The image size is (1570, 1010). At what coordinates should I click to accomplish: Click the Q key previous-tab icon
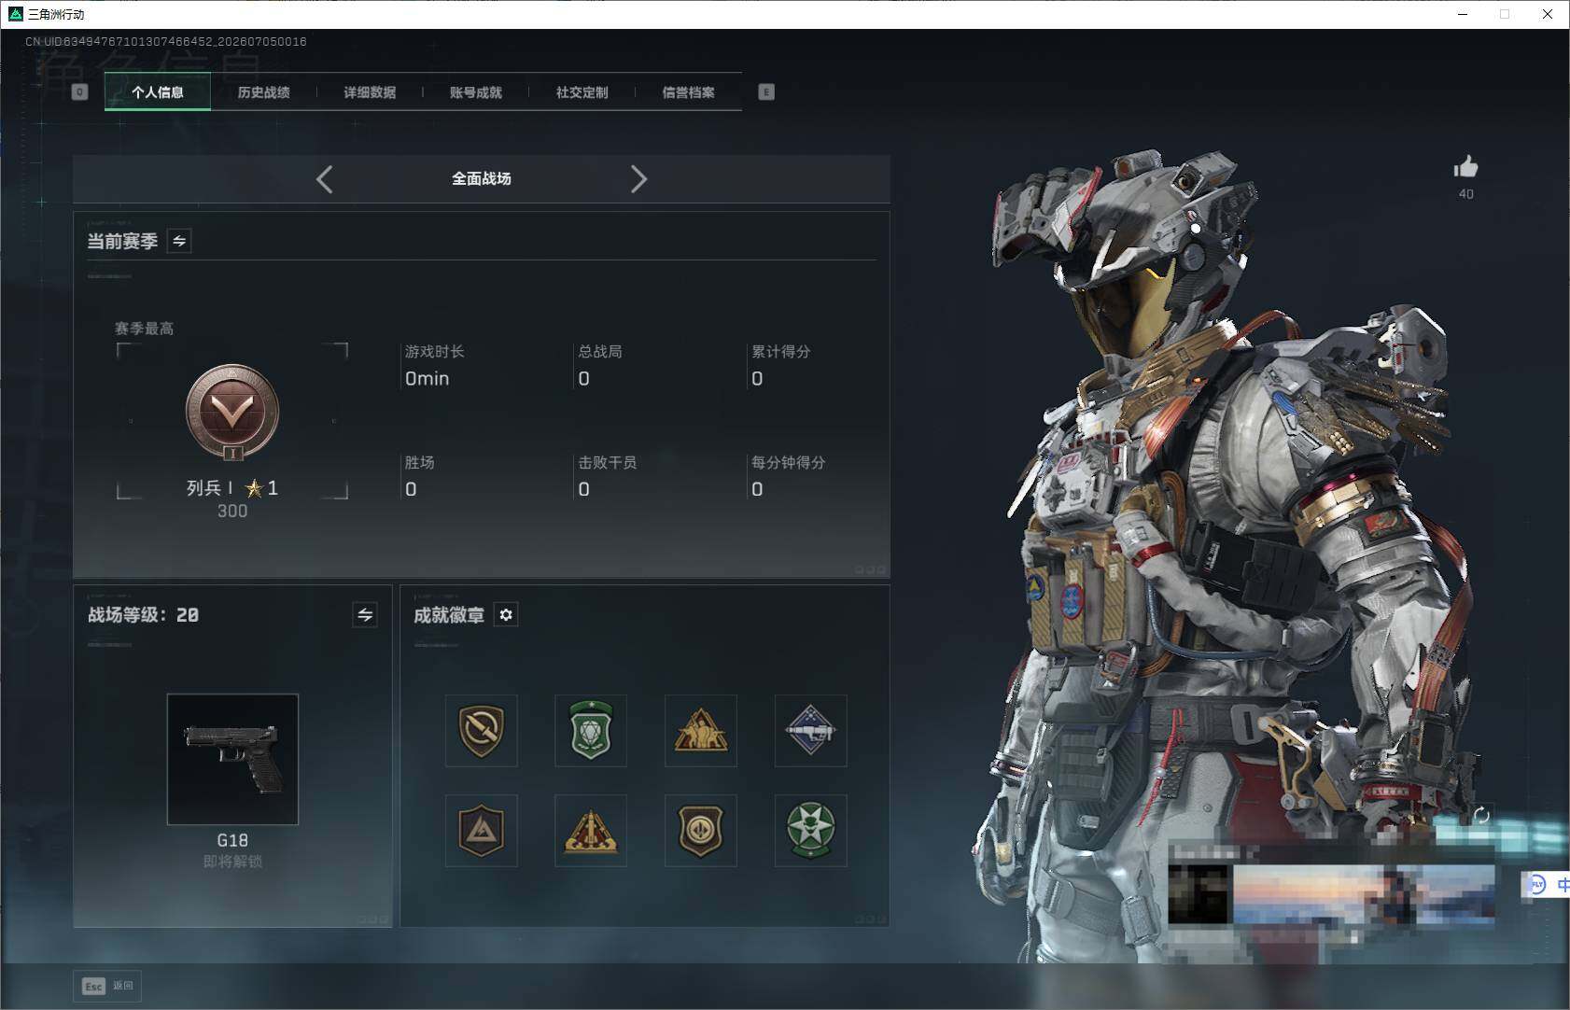click(79, 92)
